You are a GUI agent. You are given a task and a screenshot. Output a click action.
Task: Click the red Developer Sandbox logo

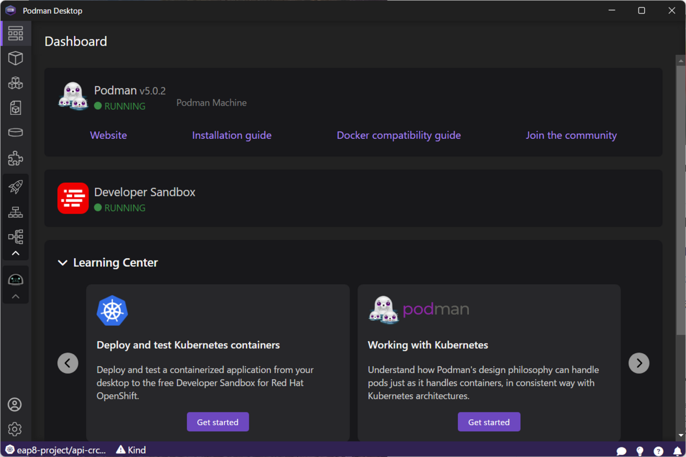[x=73, y=198]
